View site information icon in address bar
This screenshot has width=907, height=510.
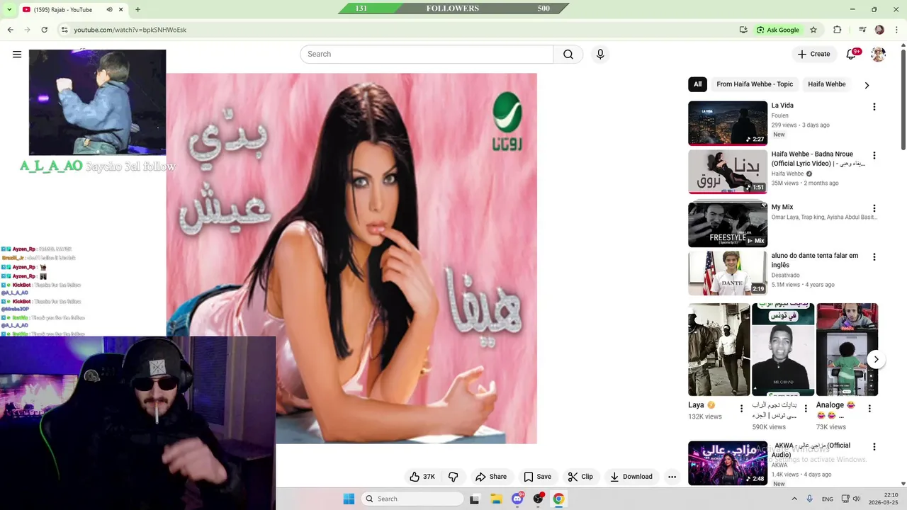64,30
